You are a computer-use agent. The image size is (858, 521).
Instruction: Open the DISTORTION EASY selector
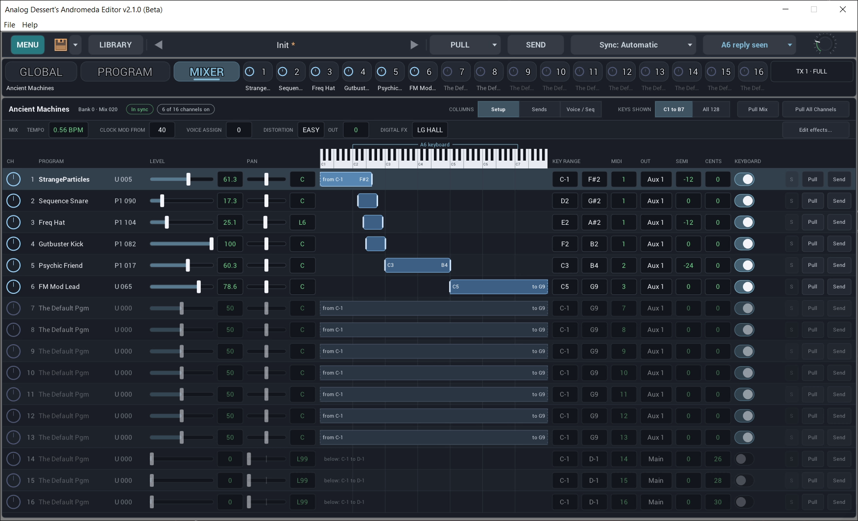311,130
